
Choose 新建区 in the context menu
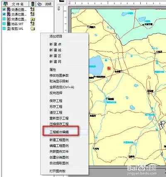click(x=55, y=56)
